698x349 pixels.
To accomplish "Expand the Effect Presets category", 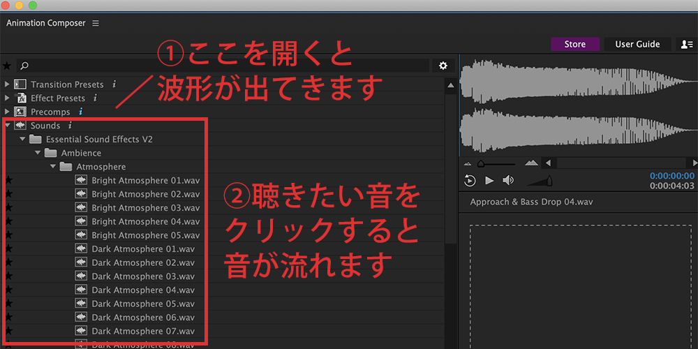I will pos(7,98).
